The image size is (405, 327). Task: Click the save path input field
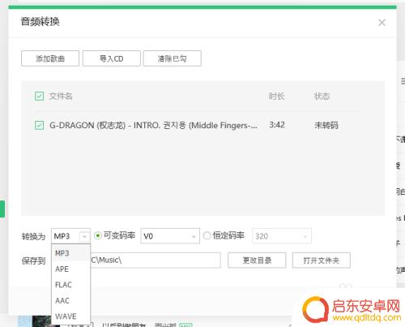coord(156,260)
